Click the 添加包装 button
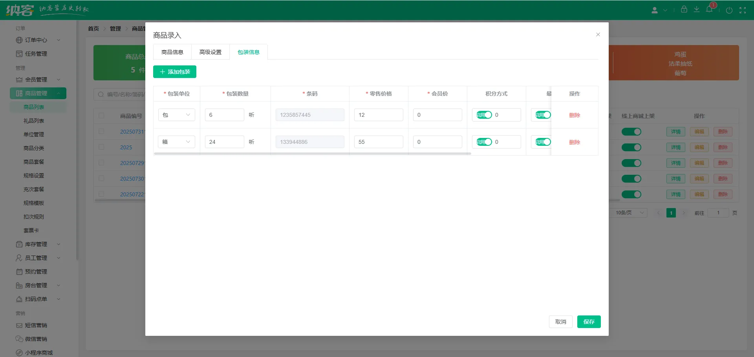Screen dimensions: 754x357 click(175, 72)
